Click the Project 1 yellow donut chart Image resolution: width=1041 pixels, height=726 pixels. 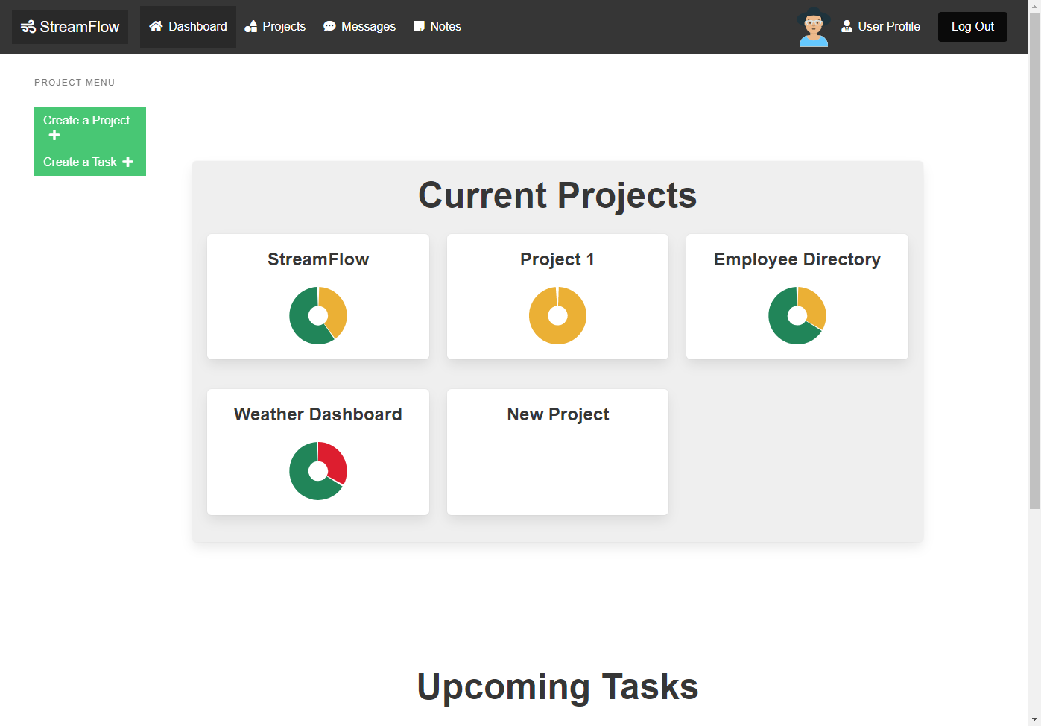coord(557,315)
